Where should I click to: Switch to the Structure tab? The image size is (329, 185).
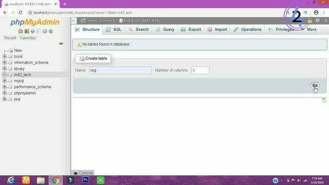point(87,30)
